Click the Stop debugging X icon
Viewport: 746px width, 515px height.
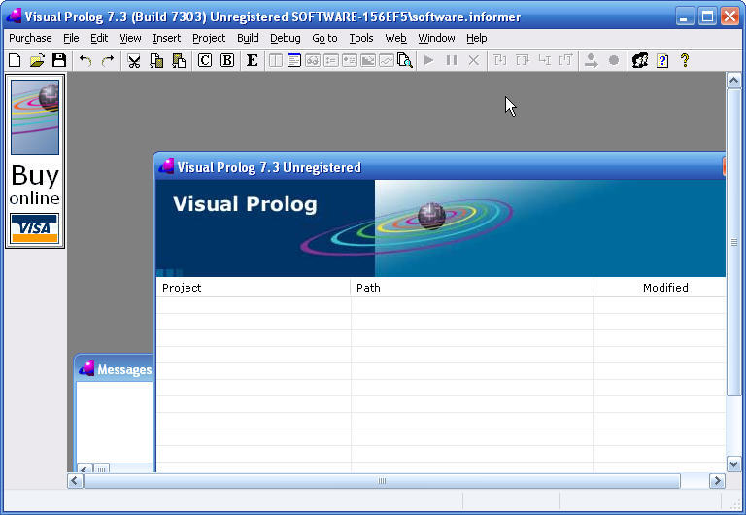pyautogui.click(x=474, y=60)
